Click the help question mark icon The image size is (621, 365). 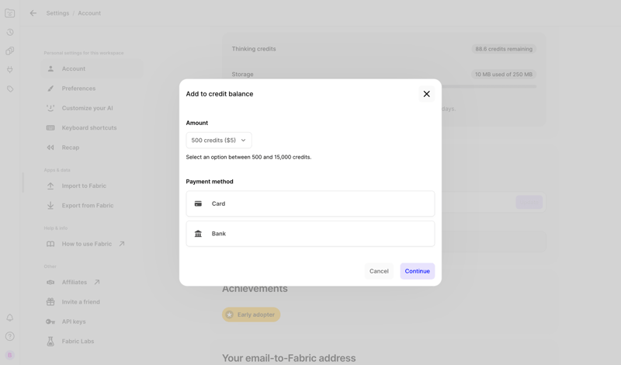click(10, 336)
